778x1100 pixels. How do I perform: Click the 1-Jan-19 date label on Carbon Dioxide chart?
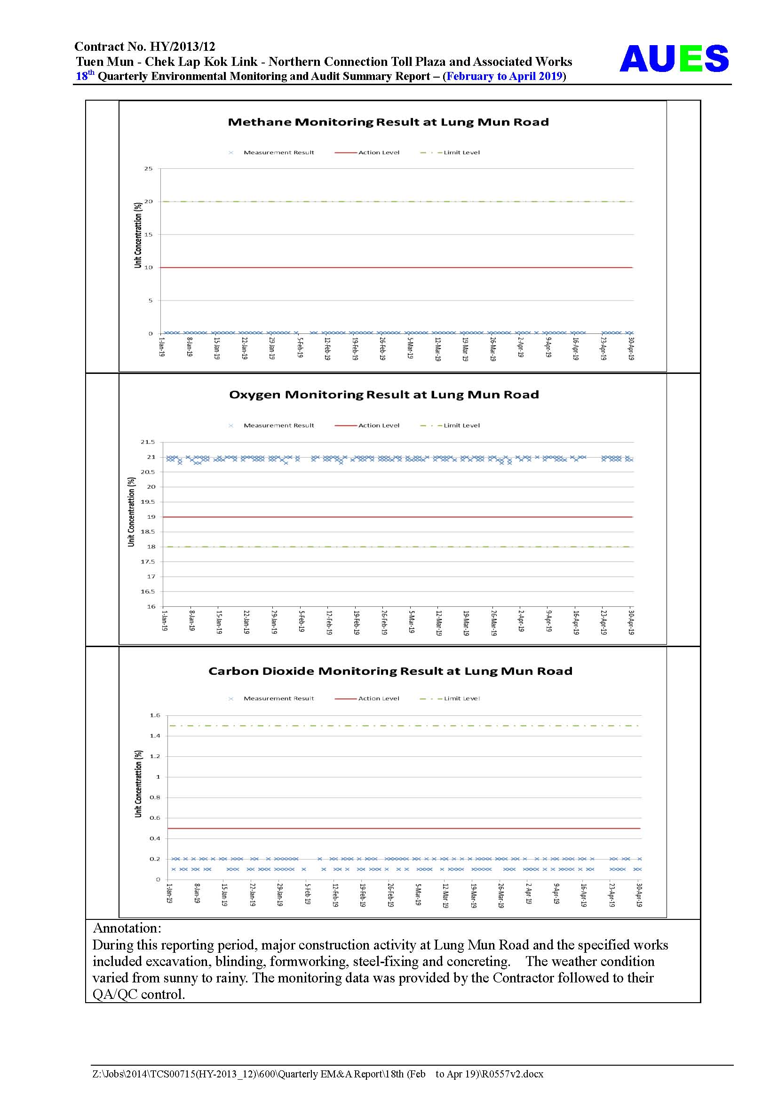169,894
